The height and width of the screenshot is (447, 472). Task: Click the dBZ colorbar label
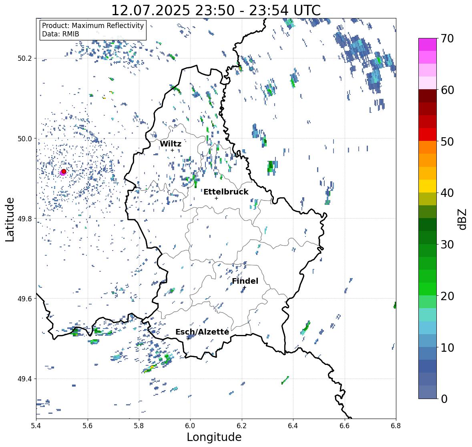tap(462, 219)
